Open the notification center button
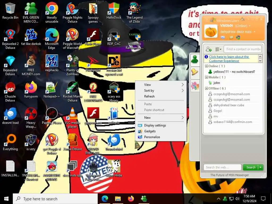This screenshot has width=272, height=204. (263, 199)
